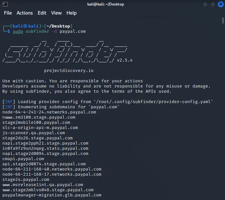Click 'stage2s.paypal.com' line
Viewport: 225px width, 200px height.
coord(26,180)
